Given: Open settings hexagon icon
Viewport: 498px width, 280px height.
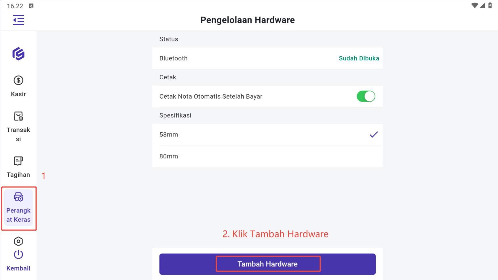Looking at the screenshot, I should tap(18, 241).
